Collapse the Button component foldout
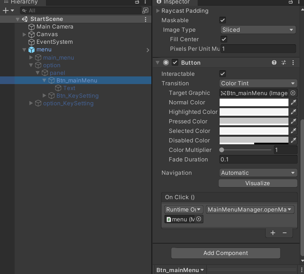The height and width of the screenshot is (274, 304). tap(157, 62)
